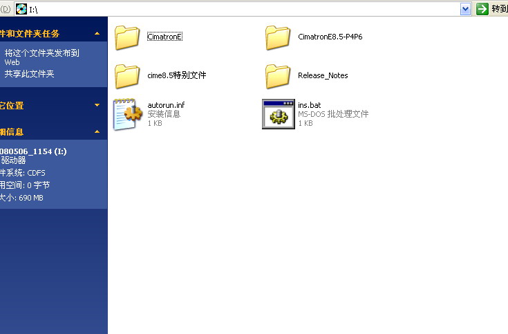This screenshot has height=334, width=508.
Task: Collapse the 详细信息 panel
Action: tap(97, 131)
